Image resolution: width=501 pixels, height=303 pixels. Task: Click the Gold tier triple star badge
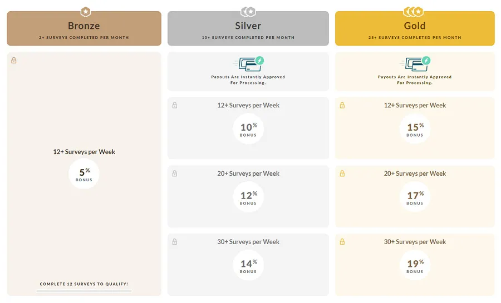point(414,11)
